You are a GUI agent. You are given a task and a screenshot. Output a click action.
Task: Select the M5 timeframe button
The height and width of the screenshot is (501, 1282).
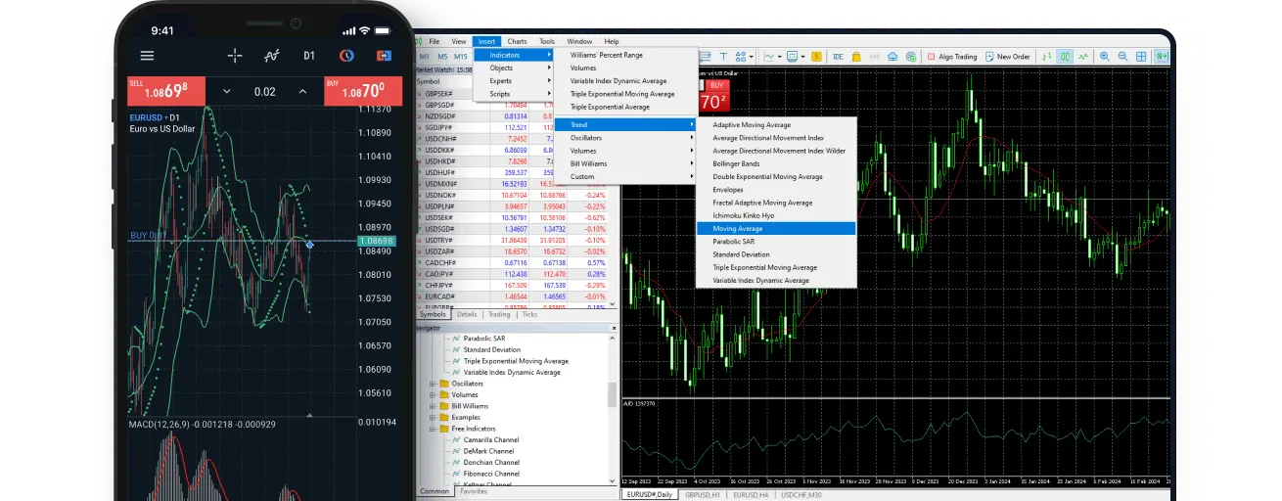click(441, 57)
